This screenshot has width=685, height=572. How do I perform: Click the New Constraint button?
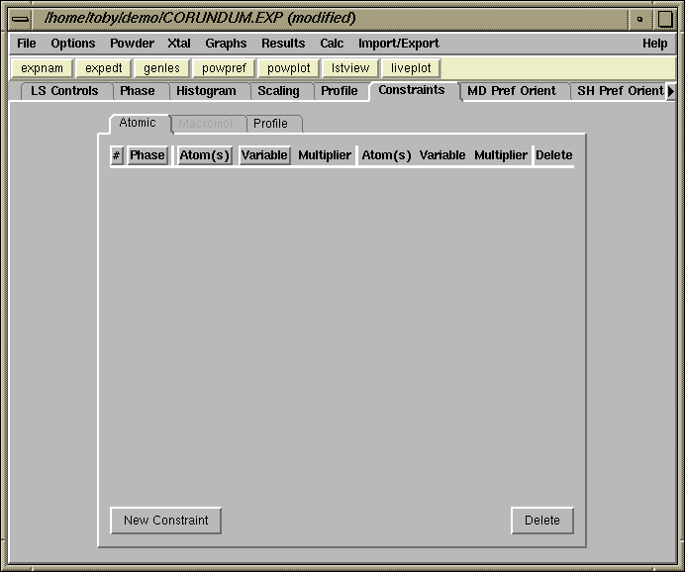[x=166, y=520]
